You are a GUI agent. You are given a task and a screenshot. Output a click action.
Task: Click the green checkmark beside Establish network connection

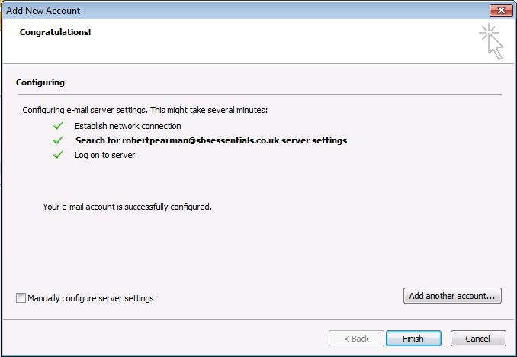58,126
